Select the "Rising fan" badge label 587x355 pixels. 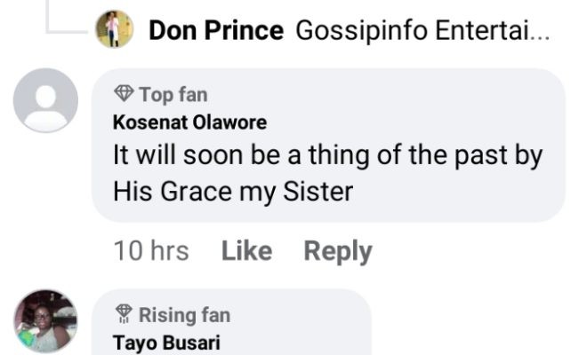coord(184,314)
